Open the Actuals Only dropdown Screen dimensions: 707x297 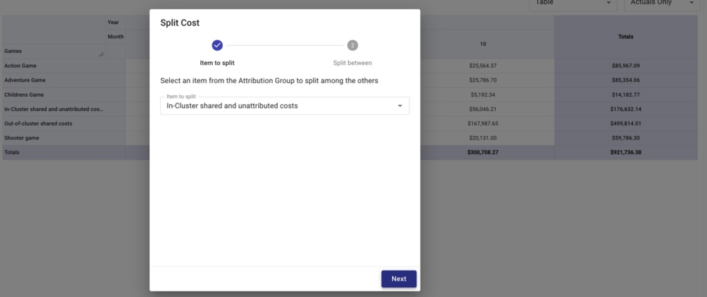pos(659,3)
